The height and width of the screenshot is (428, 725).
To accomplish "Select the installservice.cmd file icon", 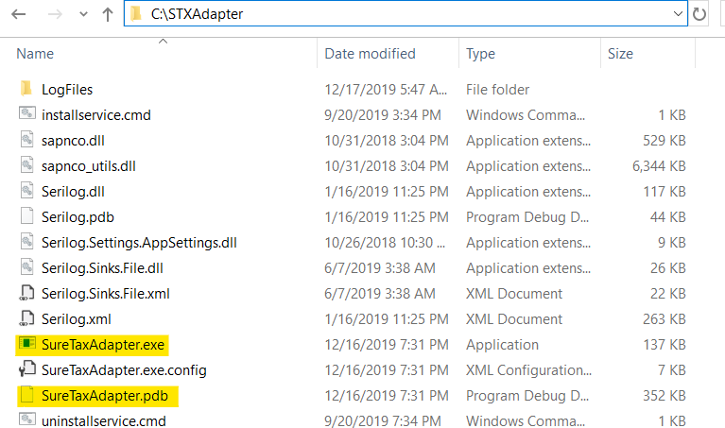I will click(26, 115).
